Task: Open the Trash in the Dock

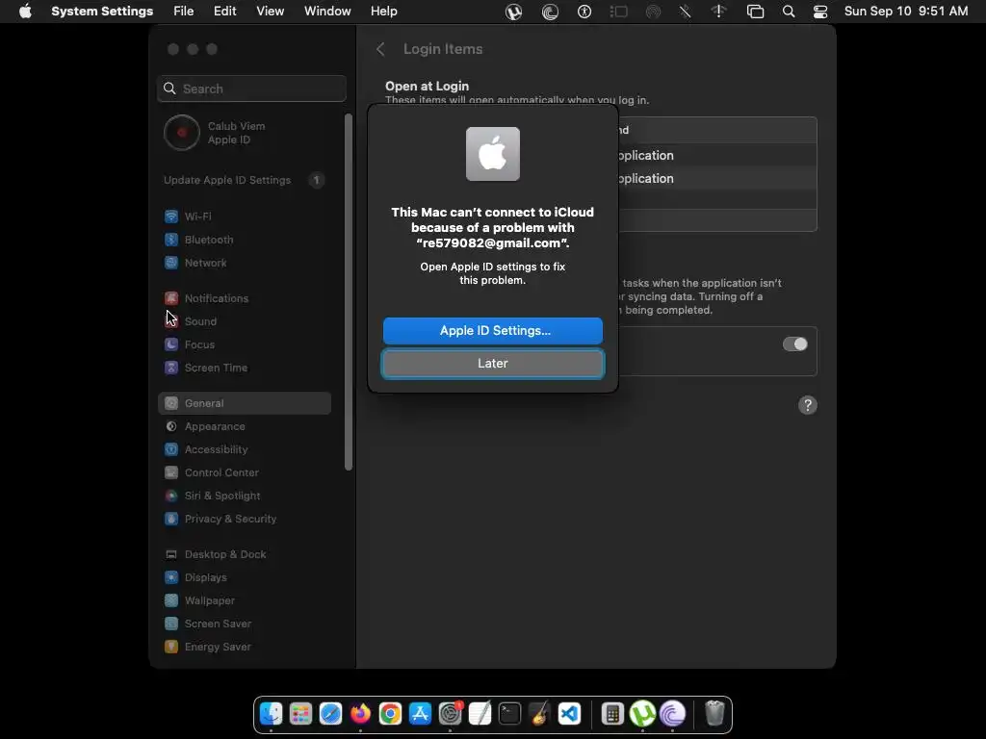Action: point(714,714)
